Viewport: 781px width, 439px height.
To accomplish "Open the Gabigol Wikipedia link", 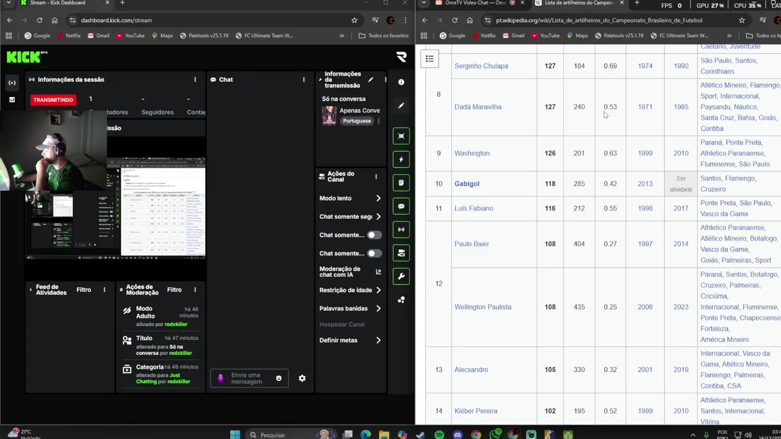I will [x=467, y=184].
